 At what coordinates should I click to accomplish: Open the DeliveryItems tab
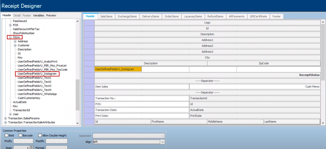(151, 16)
